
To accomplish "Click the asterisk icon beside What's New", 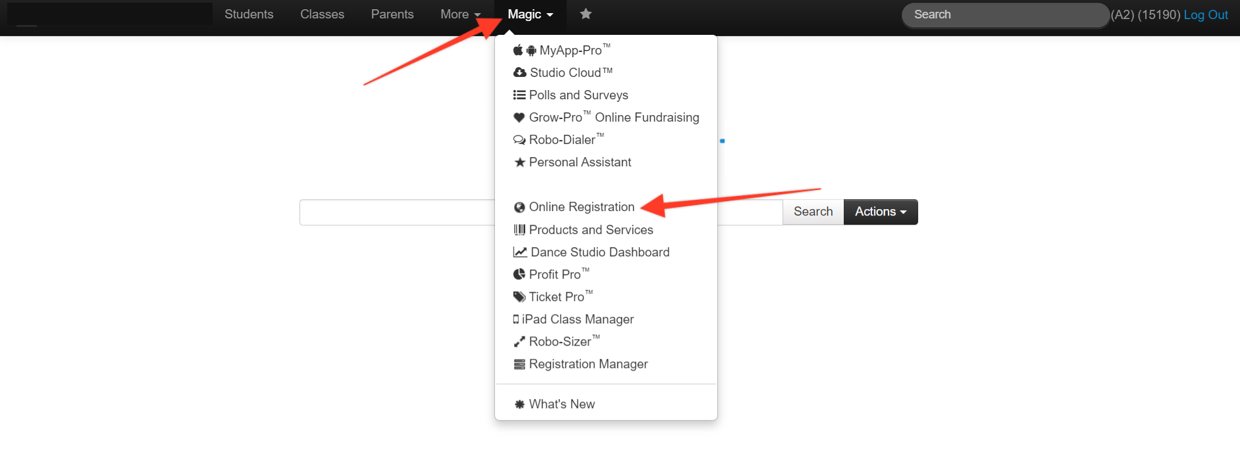I will tap(519, 404).
